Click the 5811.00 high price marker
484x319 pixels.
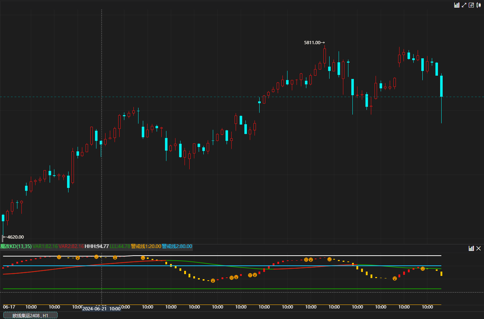click(x=314, y=43)
